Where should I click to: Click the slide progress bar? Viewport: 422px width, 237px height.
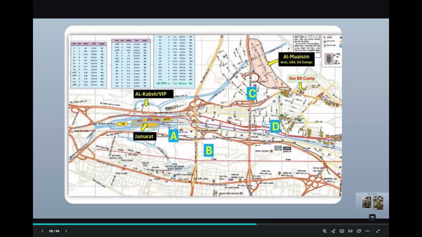click(x=211, y=224)
